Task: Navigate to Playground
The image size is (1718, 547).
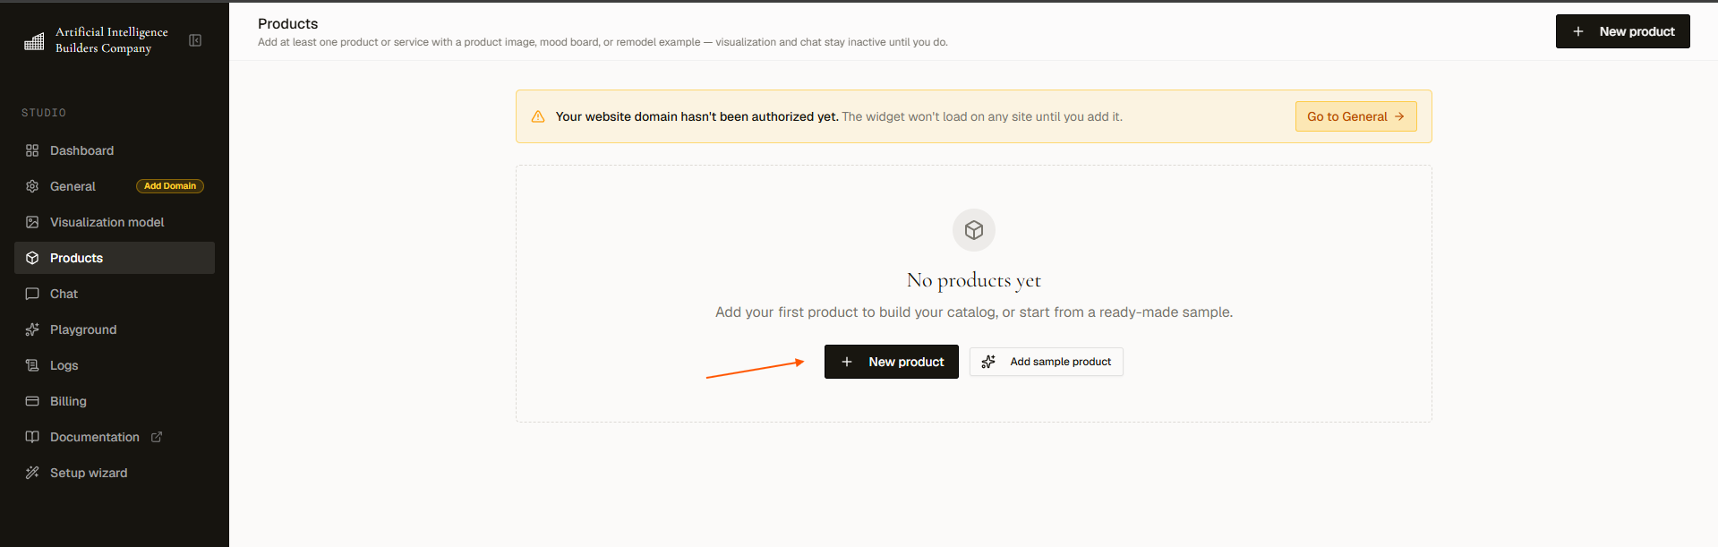Action: [115, 329]
